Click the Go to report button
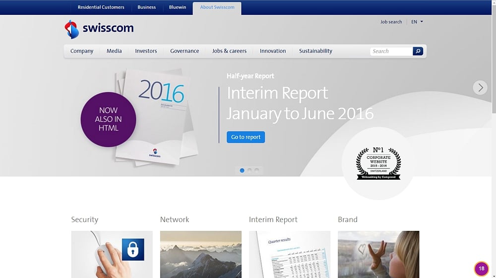The width and height of the screenshot is (496, 278). (246, 137)
